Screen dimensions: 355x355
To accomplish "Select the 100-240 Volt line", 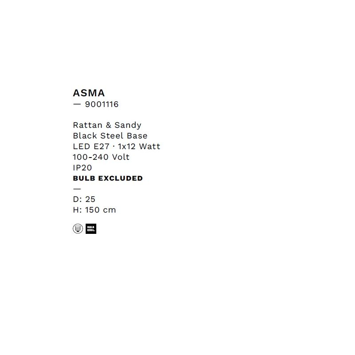I will 101,157.
